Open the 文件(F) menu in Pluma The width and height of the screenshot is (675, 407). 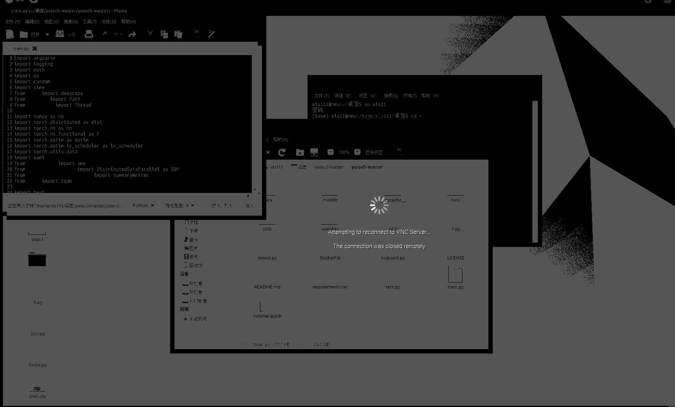(x=12, y=22)
